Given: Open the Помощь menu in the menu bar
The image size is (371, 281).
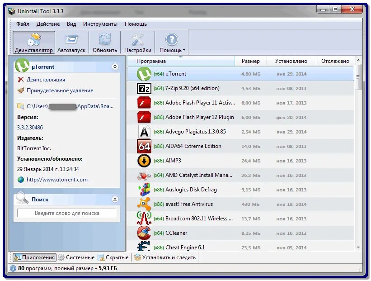Looking at the screenshot, I should point(136,24).
